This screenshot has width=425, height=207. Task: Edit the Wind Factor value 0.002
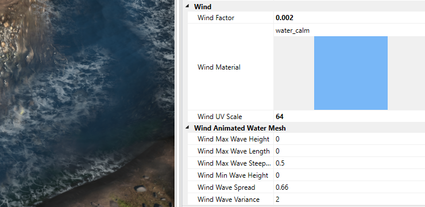(349, 18)
